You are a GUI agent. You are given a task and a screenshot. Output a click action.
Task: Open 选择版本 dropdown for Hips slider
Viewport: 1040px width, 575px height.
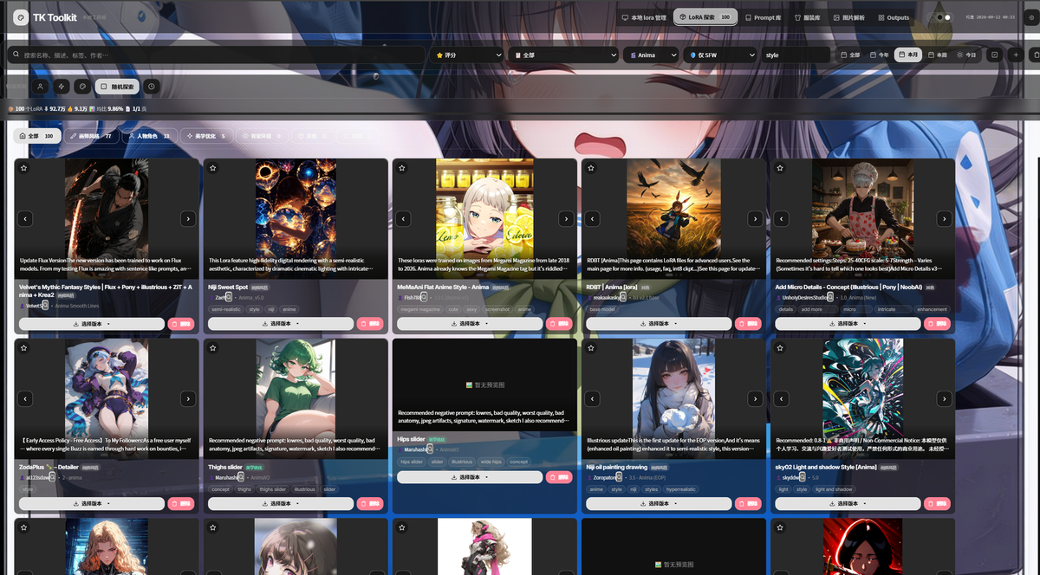(x=469, y=477)
